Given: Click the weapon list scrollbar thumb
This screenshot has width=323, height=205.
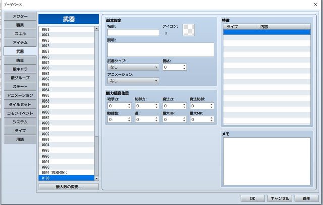Looking at the screenshot, I should (x=96, y=156).
